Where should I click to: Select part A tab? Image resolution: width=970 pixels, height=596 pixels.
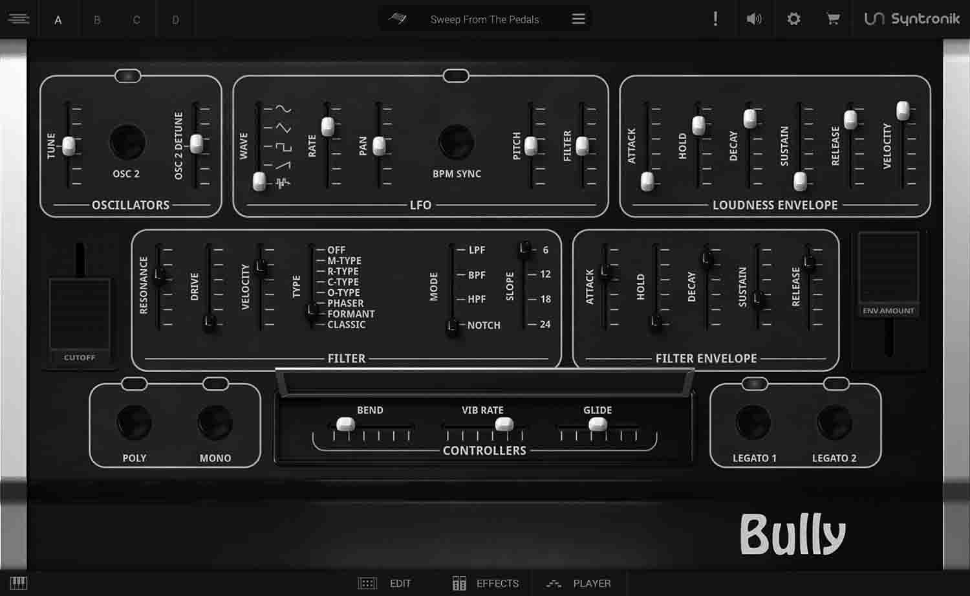coord(58,20)
